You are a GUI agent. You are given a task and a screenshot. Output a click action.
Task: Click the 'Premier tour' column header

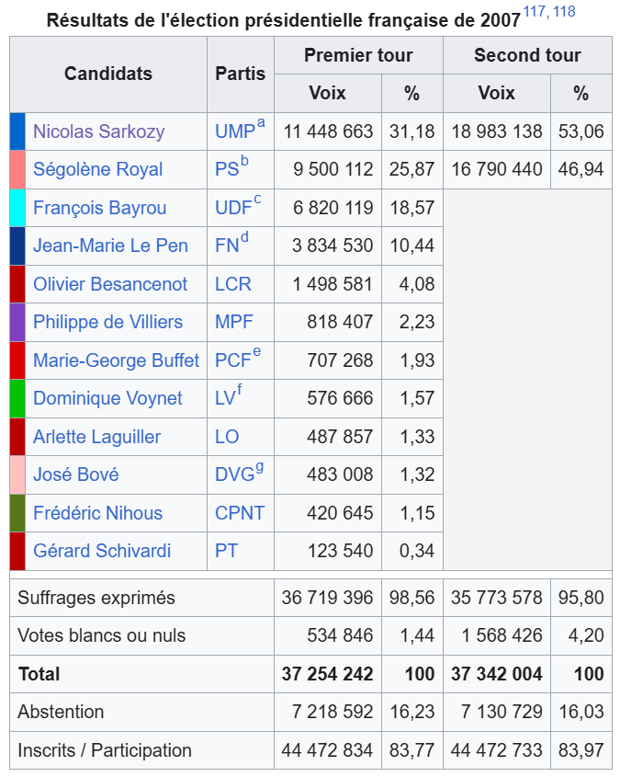tap(358, 55)
